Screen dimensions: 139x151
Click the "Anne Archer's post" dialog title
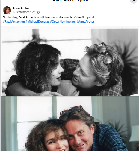pyautogui.click(x=70, y=1)
